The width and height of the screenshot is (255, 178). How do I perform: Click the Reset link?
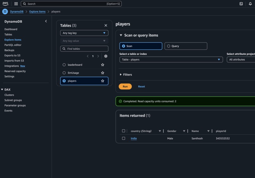pyautogui.click(x=141, y=86)
